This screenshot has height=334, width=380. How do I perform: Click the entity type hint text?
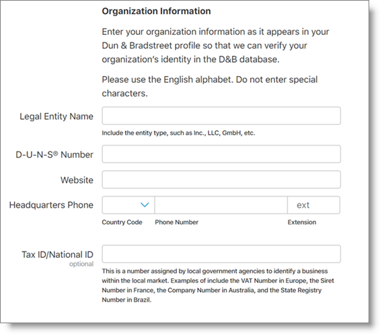(178, 133)
